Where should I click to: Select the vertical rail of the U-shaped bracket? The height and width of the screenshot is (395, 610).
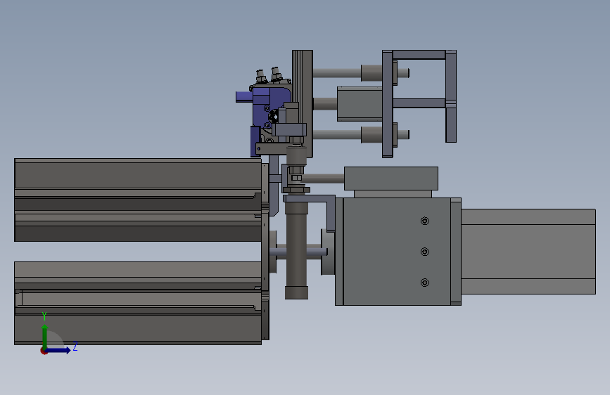451,96
